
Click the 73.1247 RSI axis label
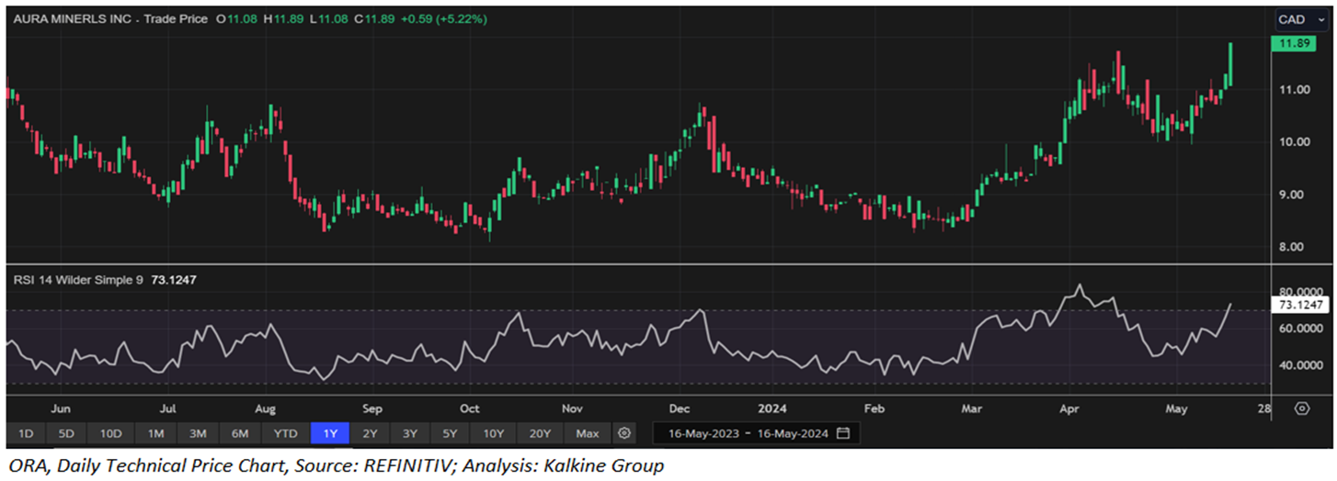click(1300, 304)
